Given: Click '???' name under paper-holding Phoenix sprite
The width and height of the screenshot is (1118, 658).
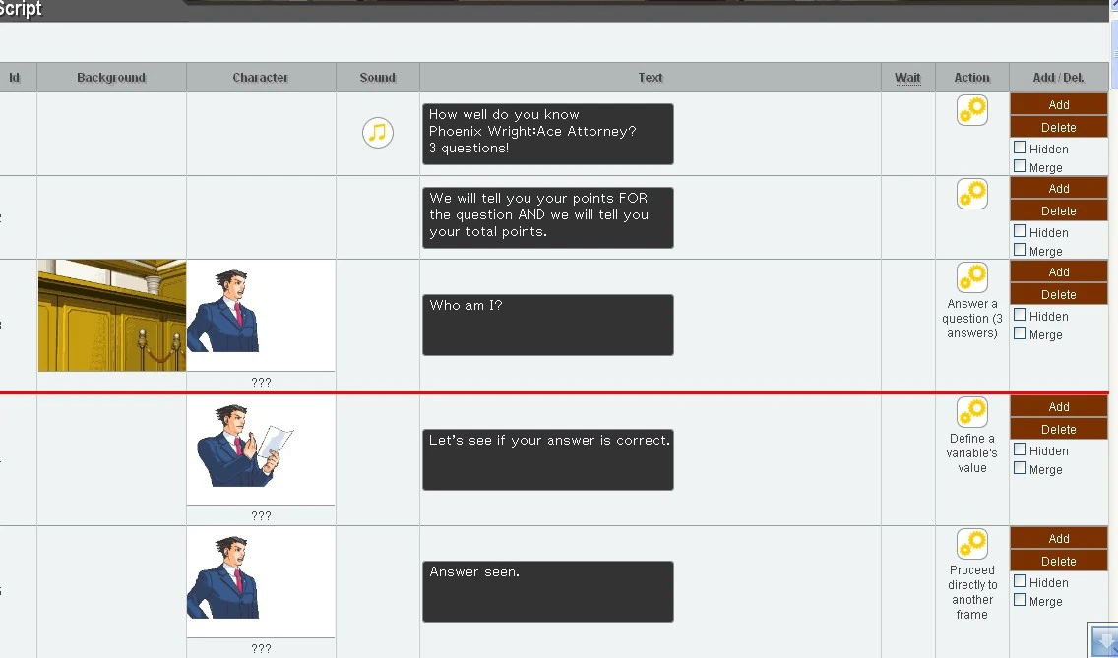Looking at the screenshot, I should (261, 515).
